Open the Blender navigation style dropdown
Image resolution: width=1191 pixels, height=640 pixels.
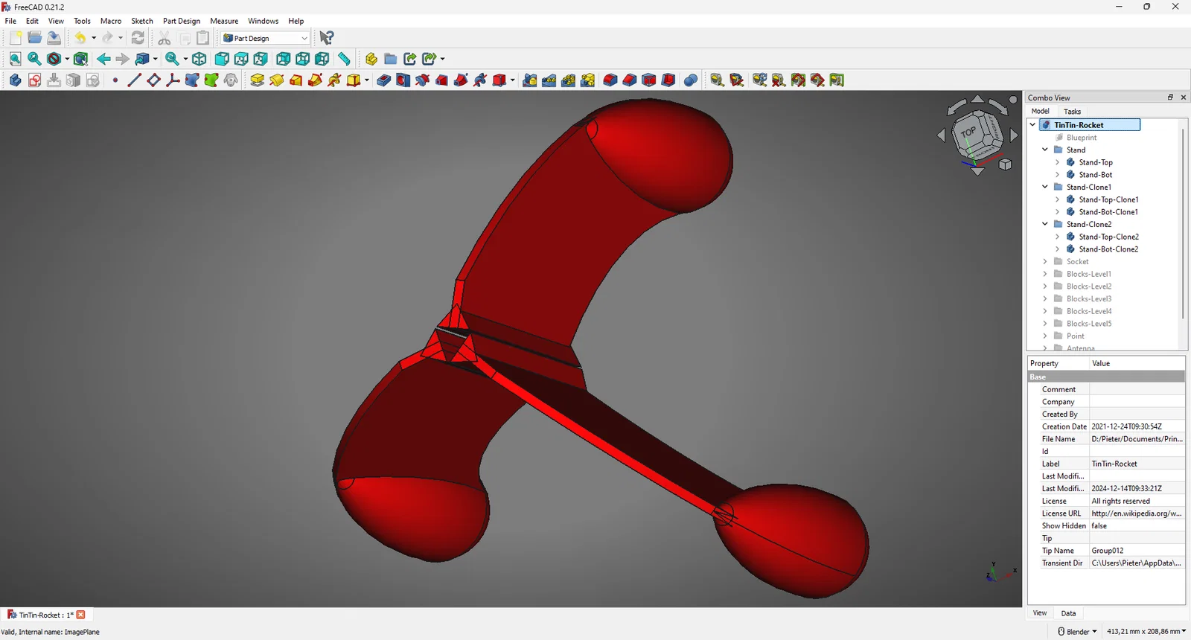(x=1077, y=632)
